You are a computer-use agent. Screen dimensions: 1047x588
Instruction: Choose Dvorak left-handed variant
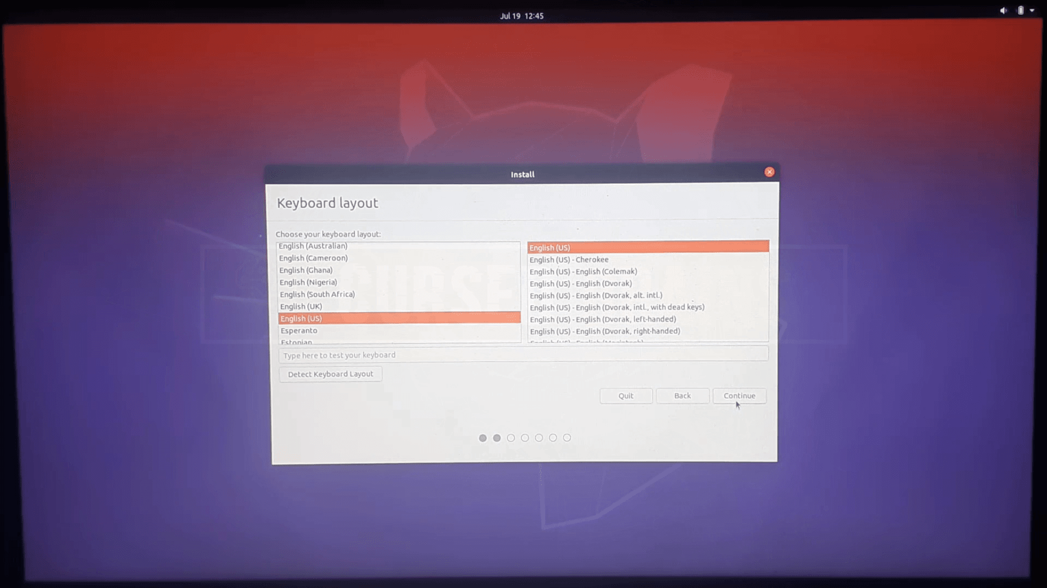pos(648,319)
